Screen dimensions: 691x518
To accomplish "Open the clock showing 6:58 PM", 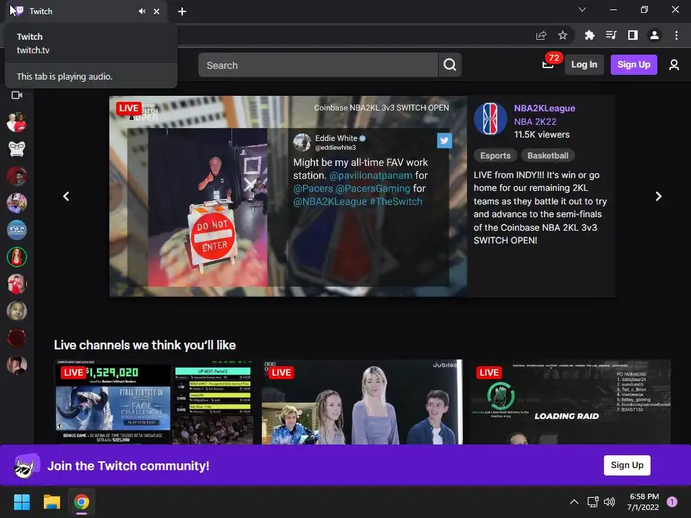I will pos(643,502).
